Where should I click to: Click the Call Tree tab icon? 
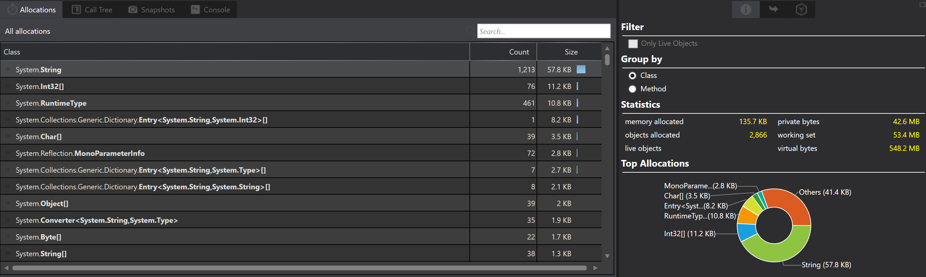[x=76, y=10]
